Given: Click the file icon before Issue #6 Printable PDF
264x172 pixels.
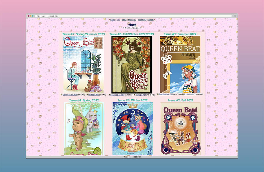Looking at the screenshot, I should pyautogui.click(x=134, y=95).
